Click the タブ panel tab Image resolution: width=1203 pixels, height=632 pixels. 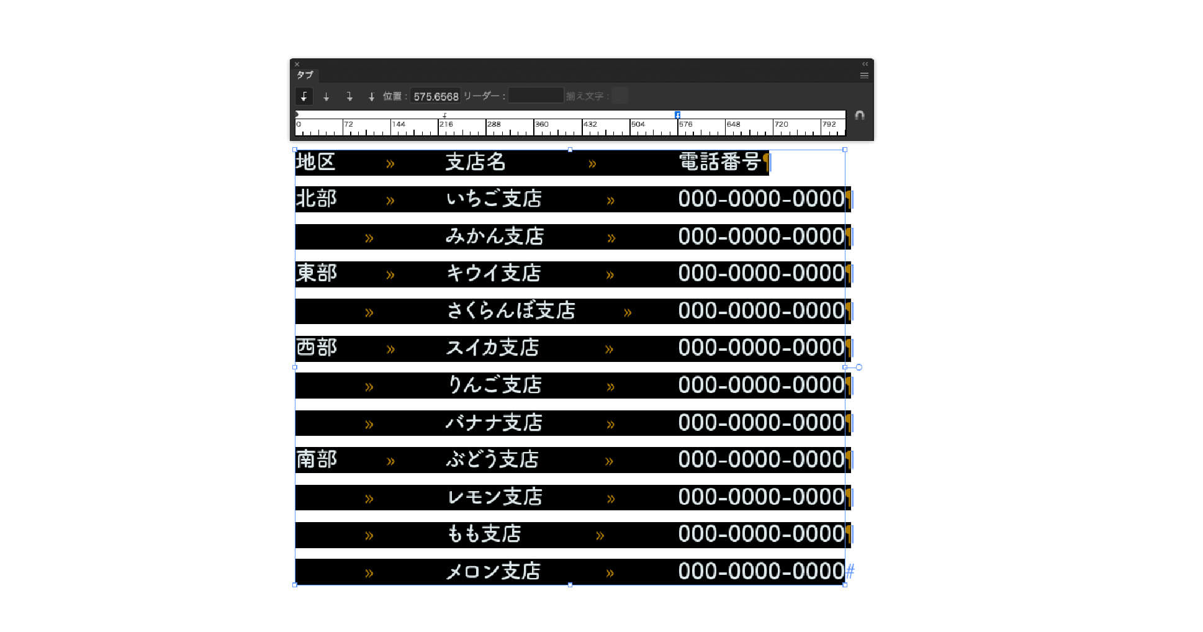(305, 75)
